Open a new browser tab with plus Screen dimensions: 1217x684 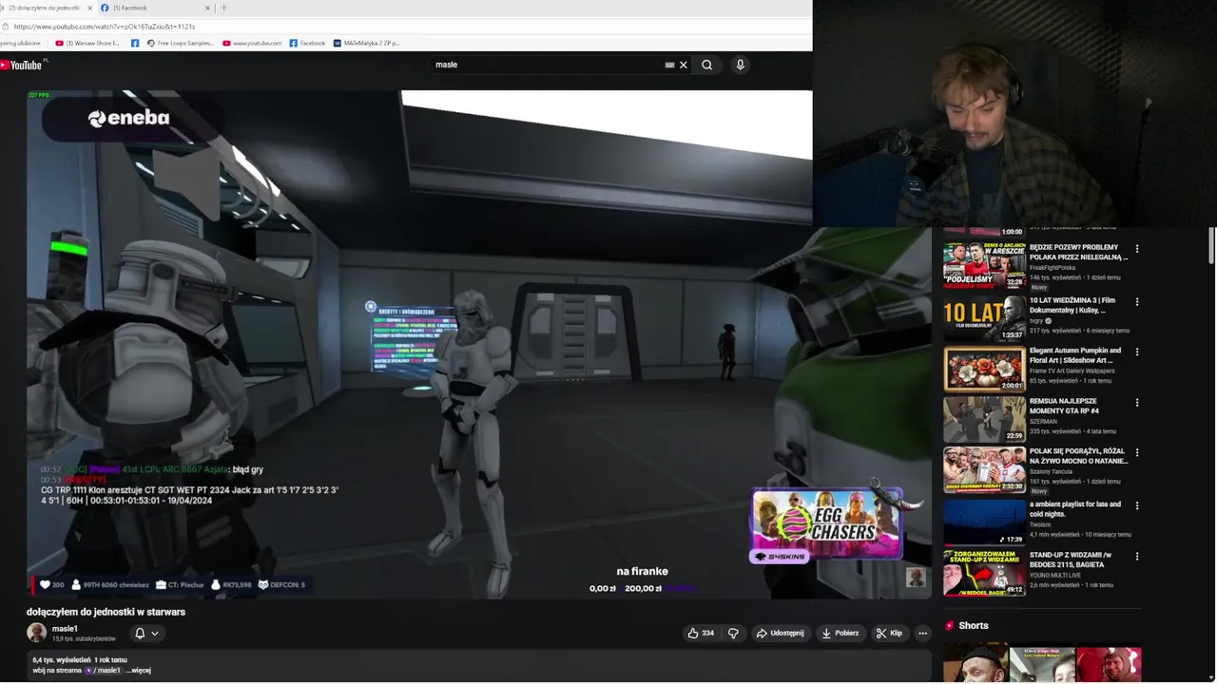(223, 8)
